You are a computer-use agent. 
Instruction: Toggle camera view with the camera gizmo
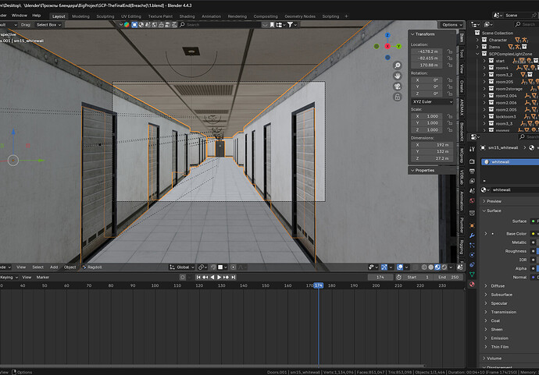click(x=398, y=87)
